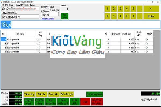Click keypad digit 7
This screenshot has height=107, width=161.
coord(114,16)
